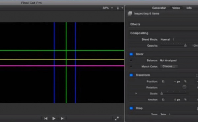Go to next edit point
The image size is (198, 122).
pyautogui.click(x=62, y=118)
